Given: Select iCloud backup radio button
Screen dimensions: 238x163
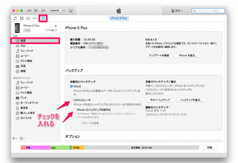Looking at the screenshot, I should pos(71,86).
